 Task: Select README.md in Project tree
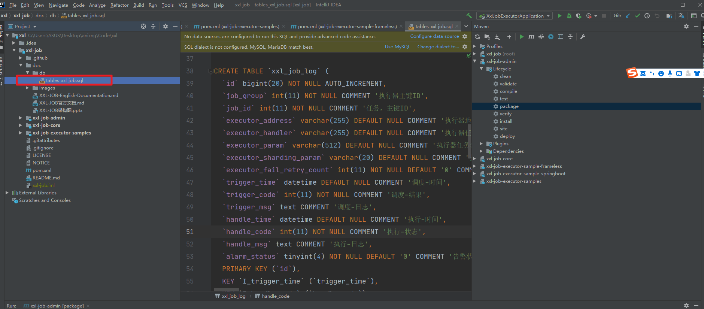[x=46, y=178]
